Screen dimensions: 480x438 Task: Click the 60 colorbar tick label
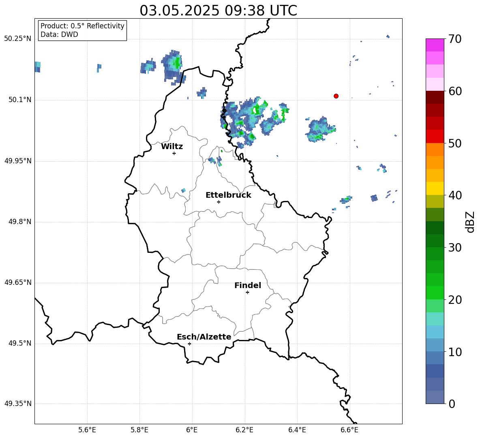click(455, 91)
